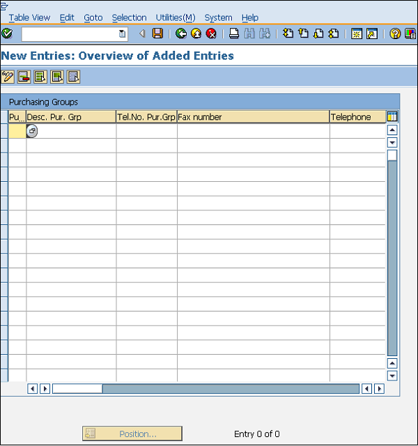Click the Customize Local Layout icon
Viewport: 418px width, 446px height.
click(410, 33)
